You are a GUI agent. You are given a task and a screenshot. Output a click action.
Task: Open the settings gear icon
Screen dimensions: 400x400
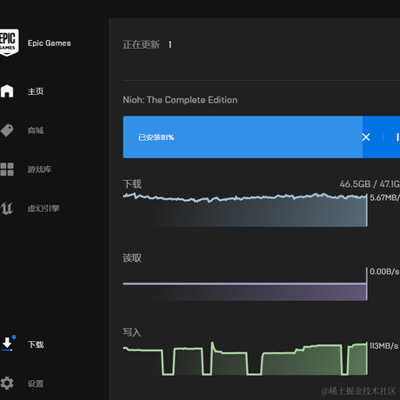(x=7, y=383)
